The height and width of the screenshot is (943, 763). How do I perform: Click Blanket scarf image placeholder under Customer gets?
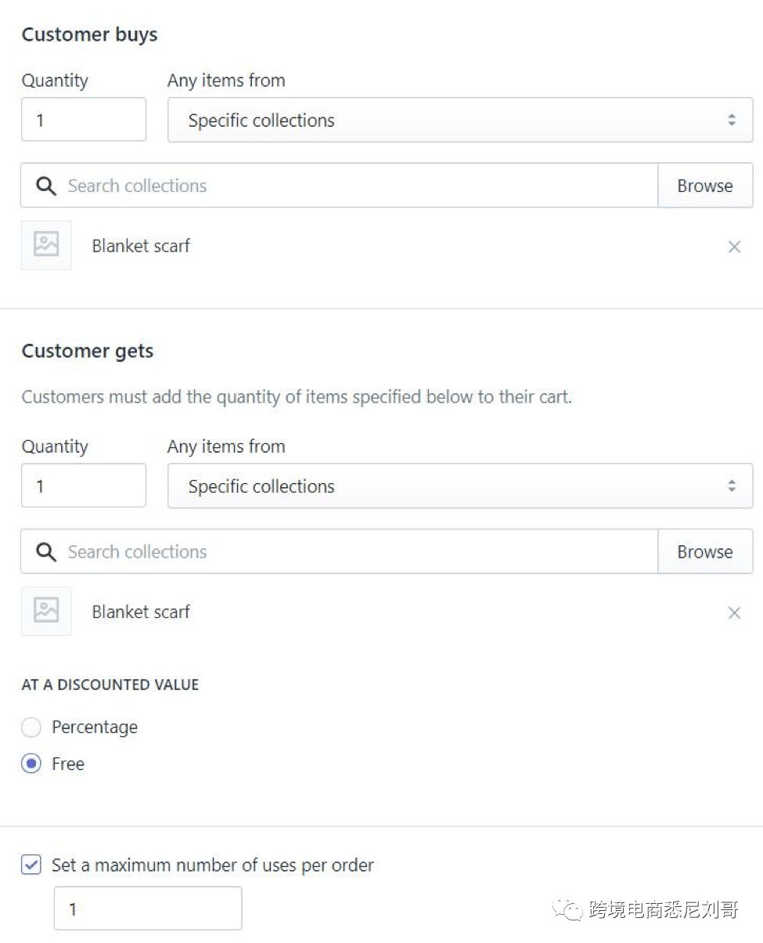point(46,611)
